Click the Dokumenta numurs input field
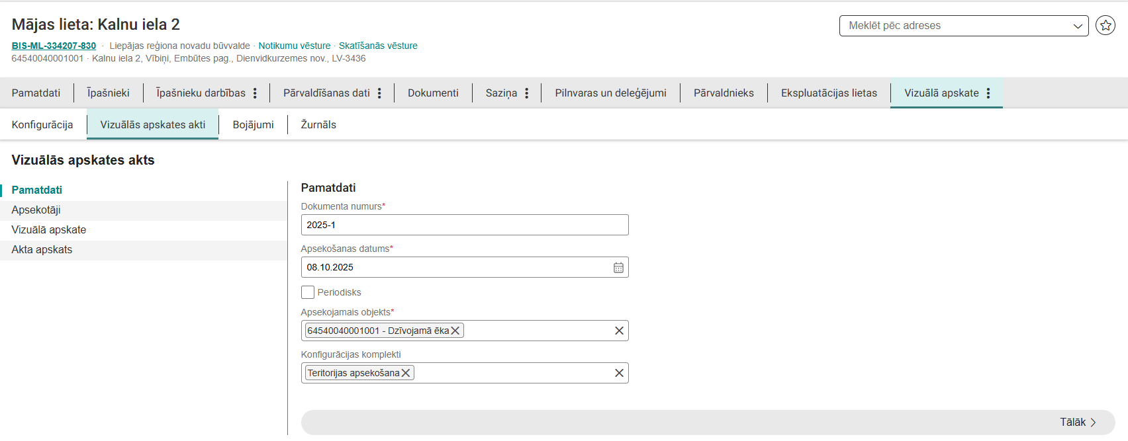The width and height of the screenshot is (1128, 441). [x=464, y=225]
